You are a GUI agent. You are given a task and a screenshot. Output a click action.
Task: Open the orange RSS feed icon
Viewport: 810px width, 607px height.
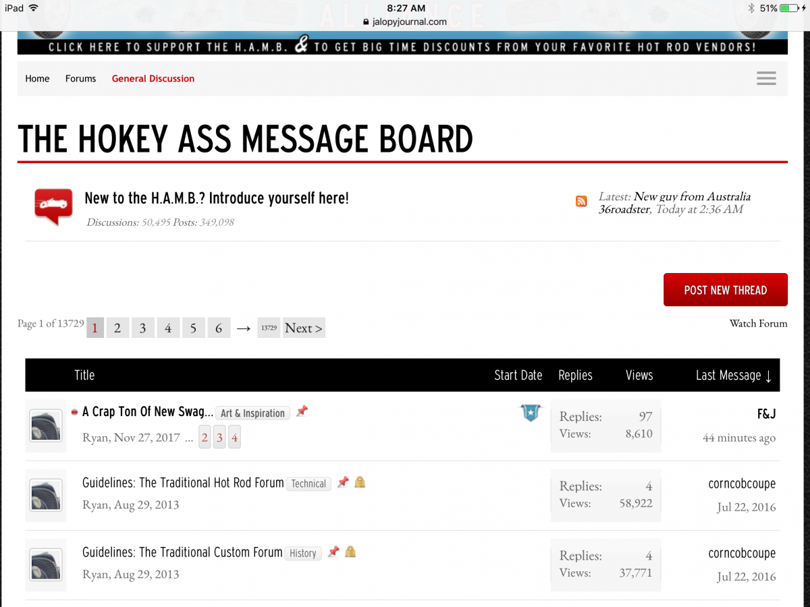click(581, 201)
